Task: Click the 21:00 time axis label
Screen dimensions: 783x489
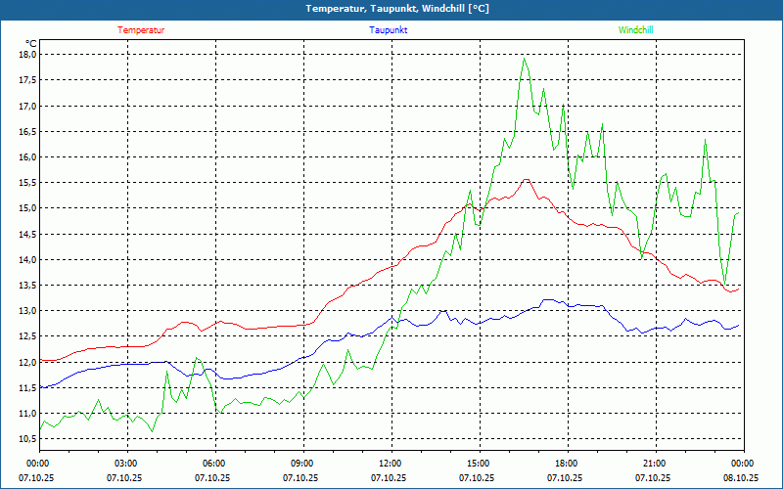Action: (x=655, y=464)
